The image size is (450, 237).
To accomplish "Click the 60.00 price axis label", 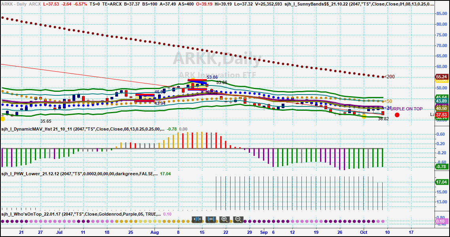I will click(441, 66).
